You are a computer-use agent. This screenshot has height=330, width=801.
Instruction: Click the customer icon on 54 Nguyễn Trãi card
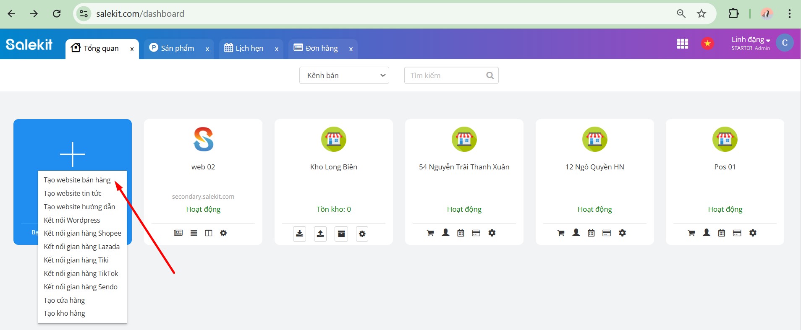(x=445, y=233)
